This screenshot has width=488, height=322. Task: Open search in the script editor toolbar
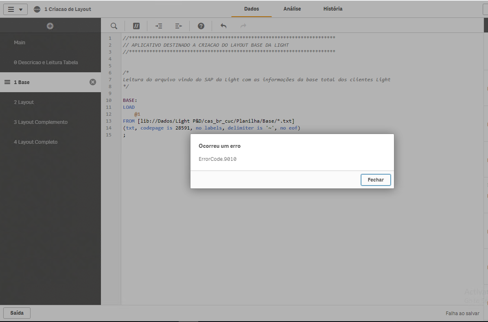(114, 26)
